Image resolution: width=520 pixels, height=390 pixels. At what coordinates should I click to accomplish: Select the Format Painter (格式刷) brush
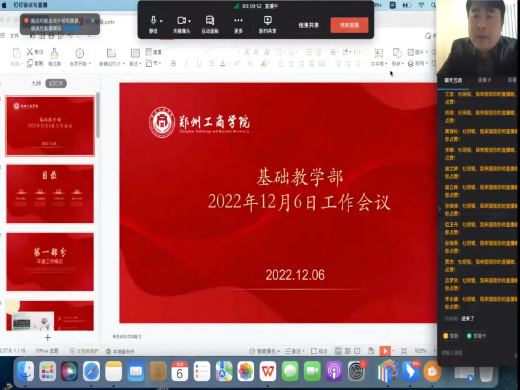(55, 53)
